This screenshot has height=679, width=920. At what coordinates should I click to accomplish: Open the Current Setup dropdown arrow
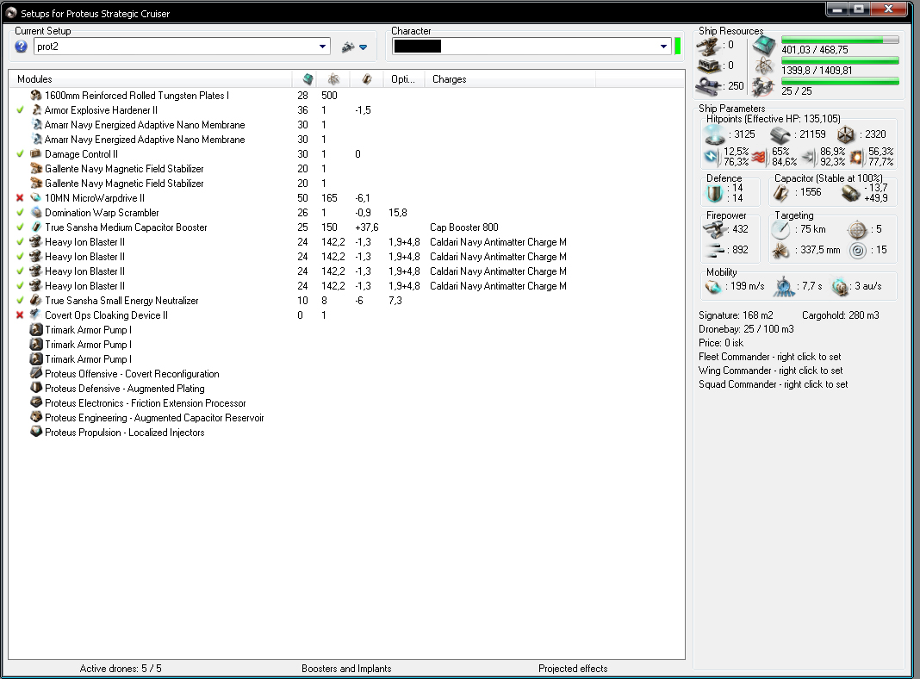323,47
